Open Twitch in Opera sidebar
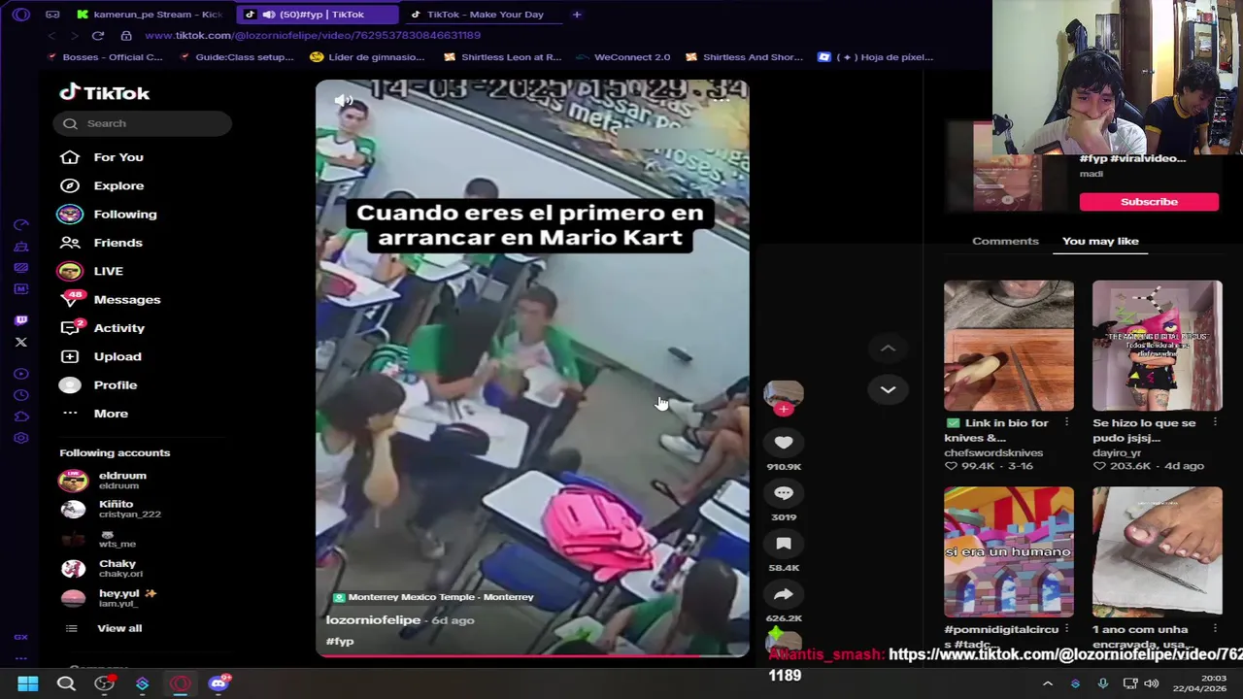This screenshot has width=1243, height=699. pyautogui.click(x=21, y=320)
